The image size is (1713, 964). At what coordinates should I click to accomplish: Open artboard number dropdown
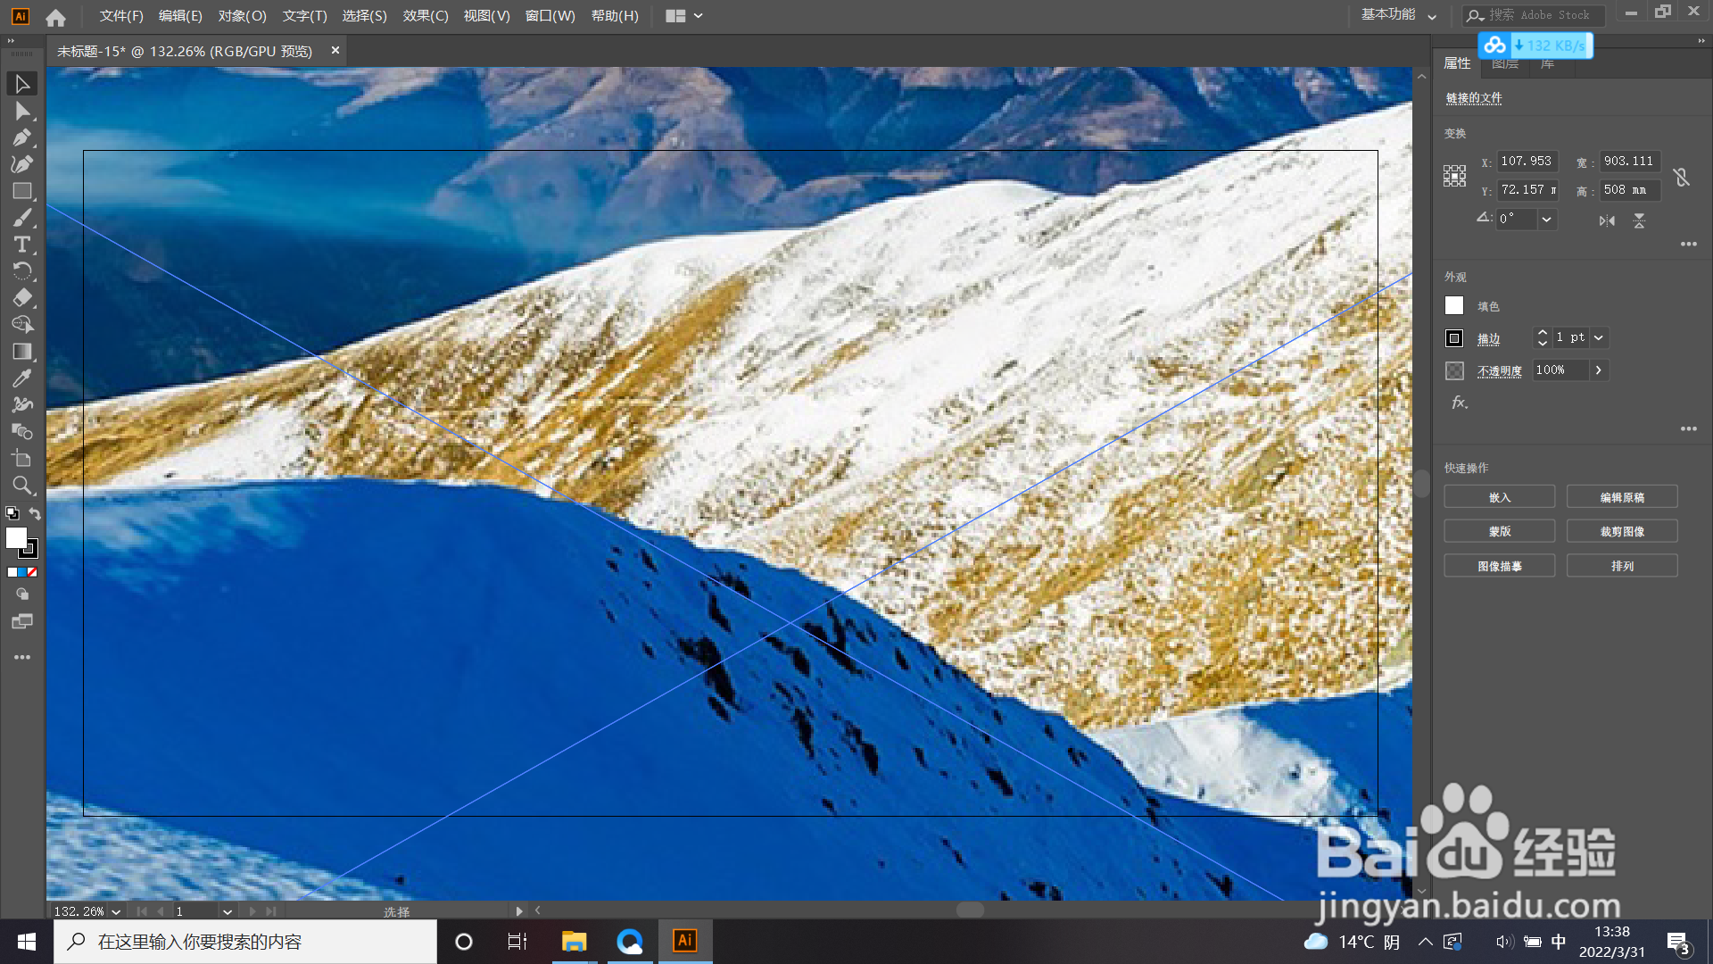point(228,911)
